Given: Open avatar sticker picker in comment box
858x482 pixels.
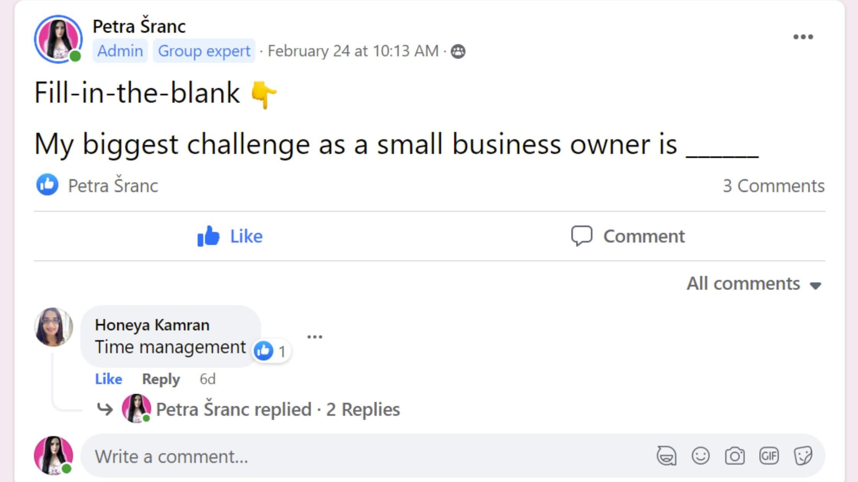Looking at the screenshot, I should pyautogui.click(x=666, y=456).
